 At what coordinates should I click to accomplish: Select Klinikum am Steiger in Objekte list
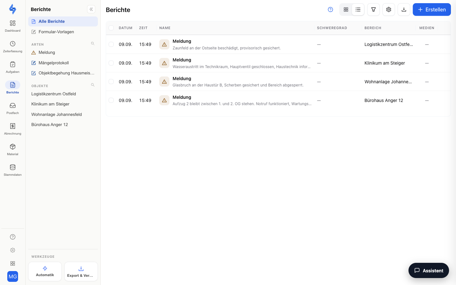(x=63, y=104)
